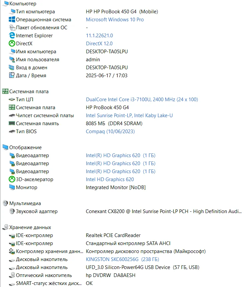Click the 3D-акселератор icon

tap(12, 179)
